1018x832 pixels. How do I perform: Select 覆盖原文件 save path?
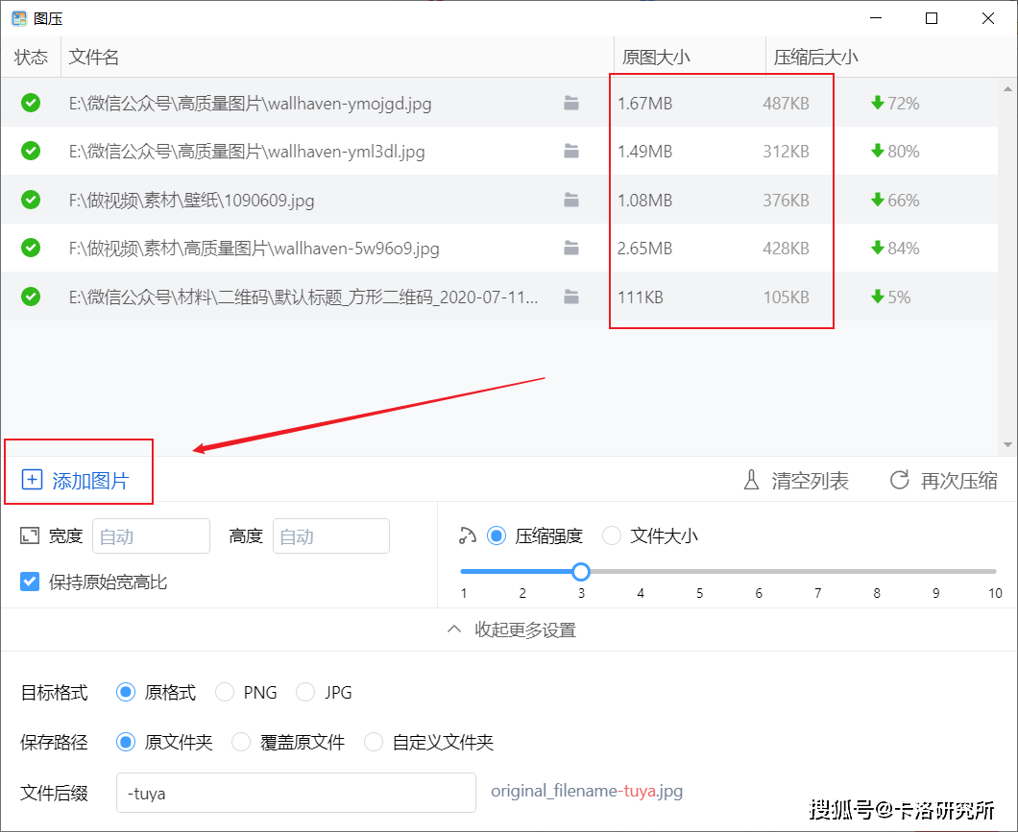pyautogui.click(x=241, y=742)
